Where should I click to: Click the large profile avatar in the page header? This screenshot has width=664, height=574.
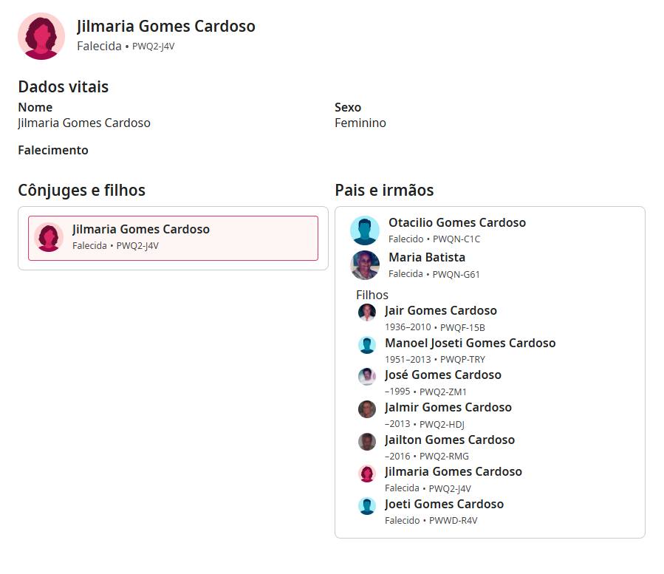[41, 36]
